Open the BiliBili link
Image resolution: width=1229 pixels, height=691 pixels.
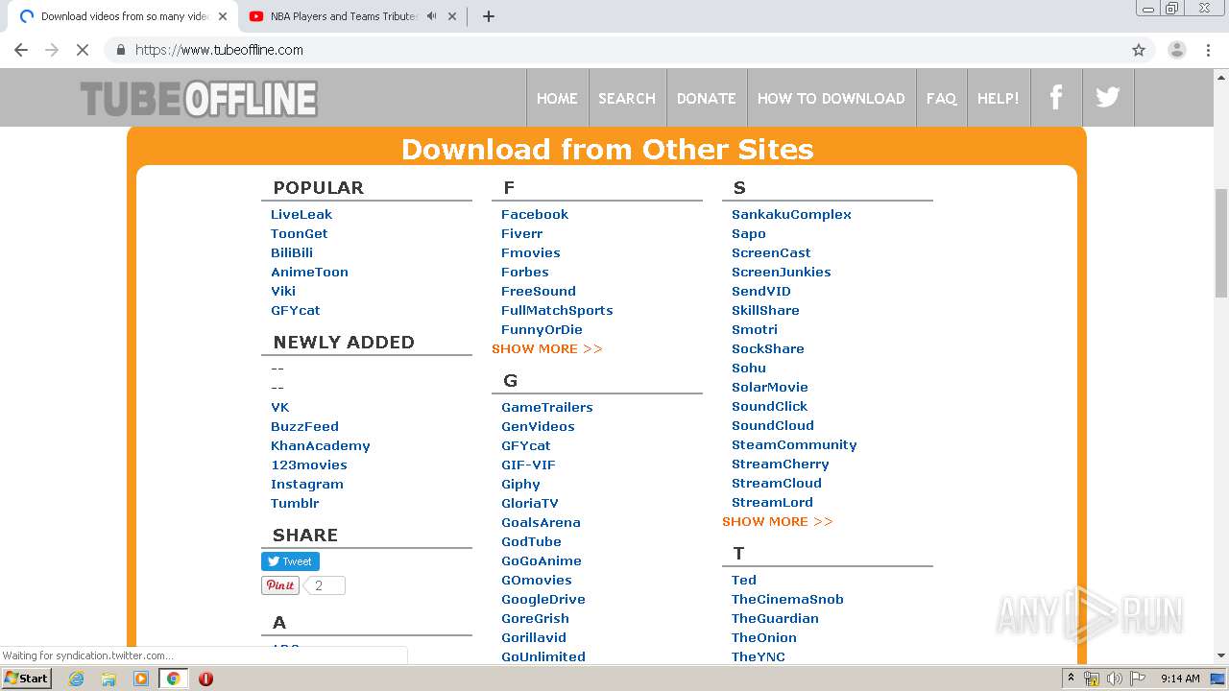tap(292, 252)
